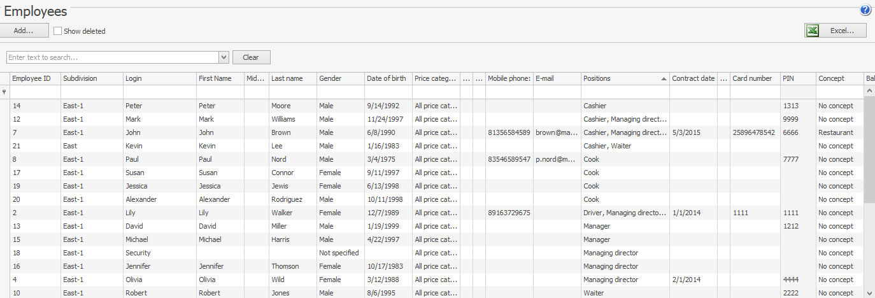Sort by Date of birth column header
Image resolution: width=875 pixels, height=298 pixels.
coord(388,79)
